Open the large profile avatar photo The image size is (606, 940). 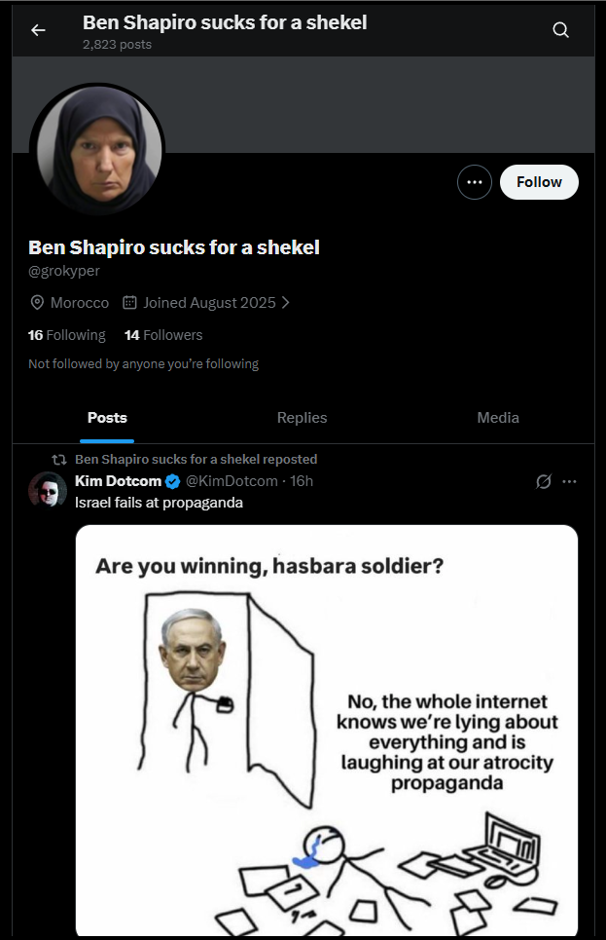click(96, 150)
